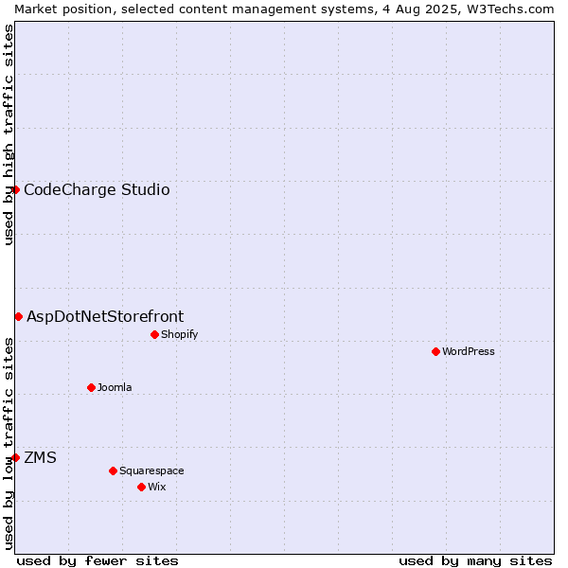Select the WordPress data point

point(435,352)
